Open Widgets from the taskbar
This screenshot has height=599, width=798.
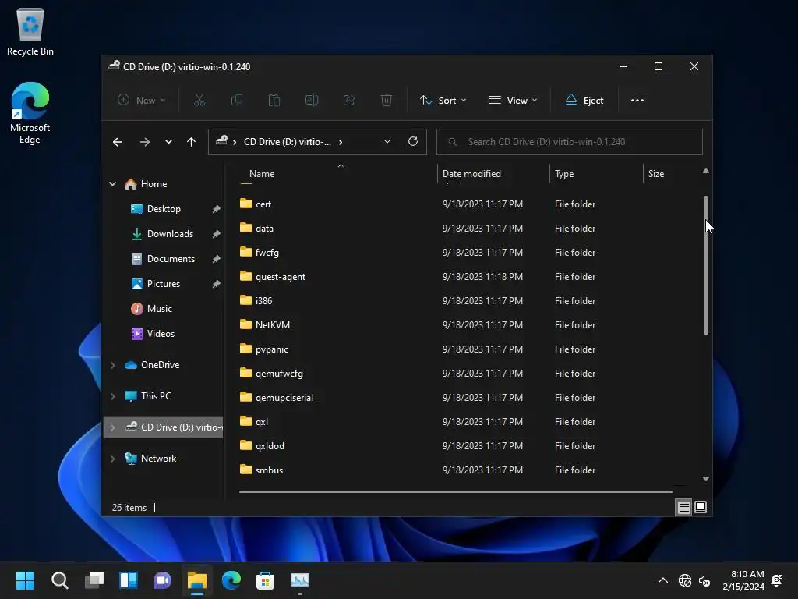click(129, 580)
